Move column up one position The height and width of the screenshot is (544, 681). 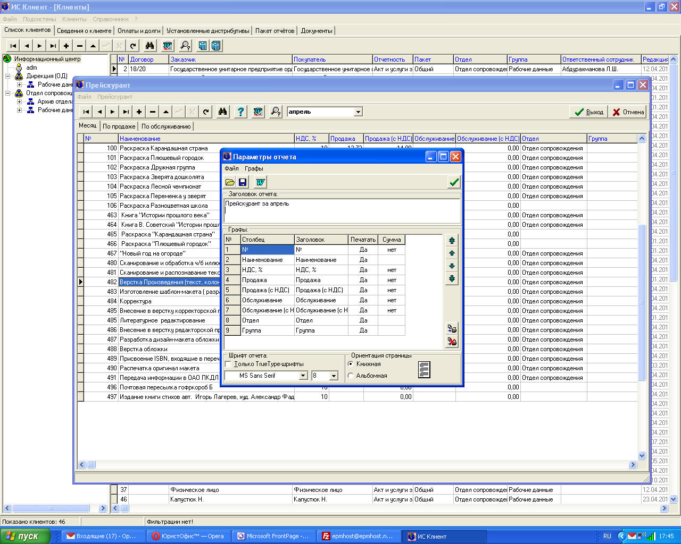click(452, 253)
